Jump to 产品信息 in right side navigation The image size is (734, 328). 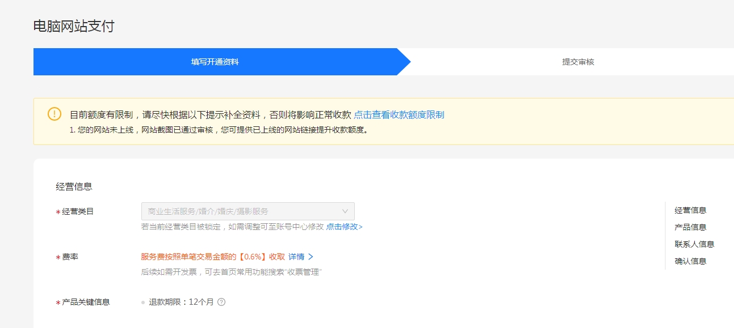pos(690,227)
